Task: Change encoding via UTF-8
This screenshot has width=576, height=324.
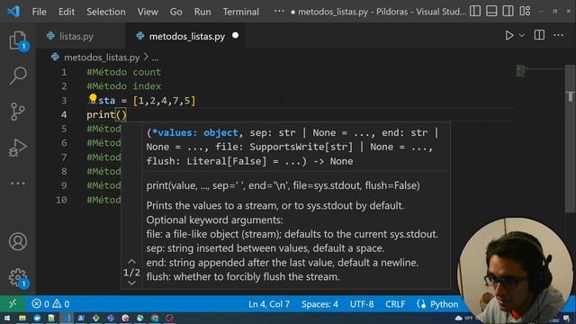Action: [362, 304]
